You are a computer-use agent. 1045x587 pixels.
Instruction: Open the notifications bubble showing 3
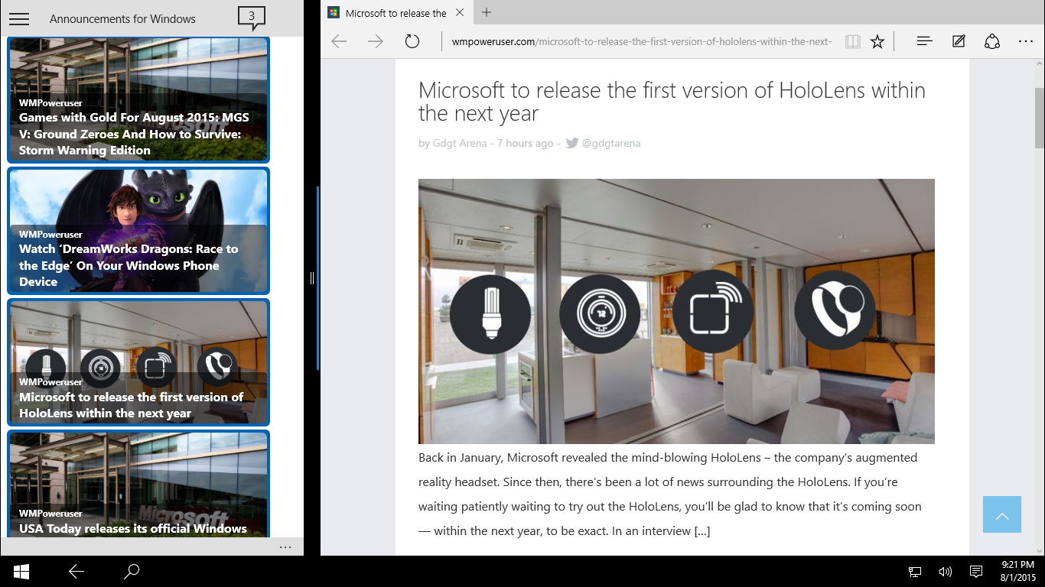[252, 18]
